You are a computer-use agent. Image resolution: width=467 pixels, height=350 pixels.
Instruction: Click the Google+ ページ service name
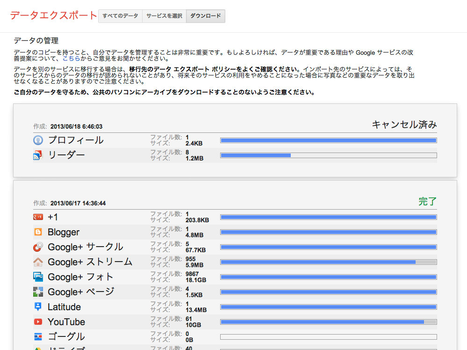click(81, 292)
